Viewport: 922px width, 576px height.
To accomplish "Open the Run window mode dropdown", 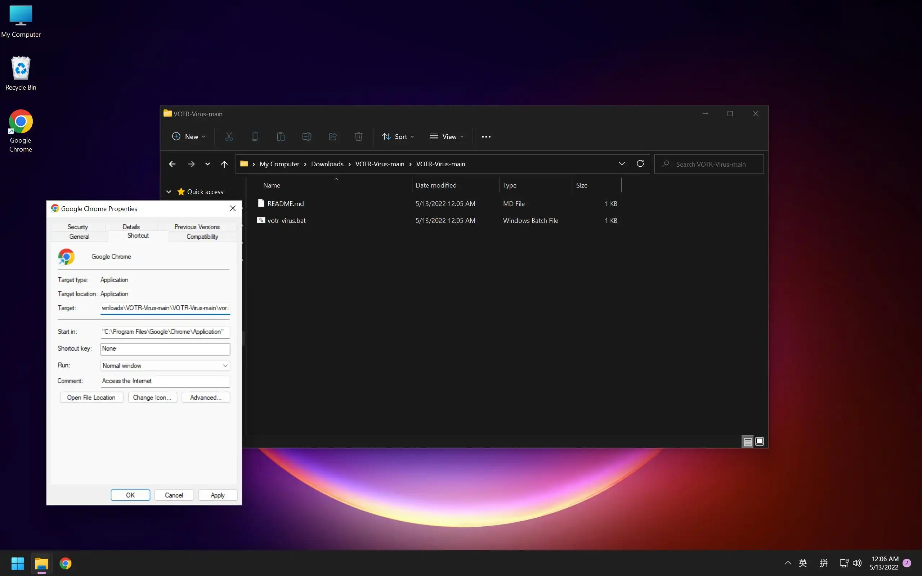I will [x=165, y=366].
